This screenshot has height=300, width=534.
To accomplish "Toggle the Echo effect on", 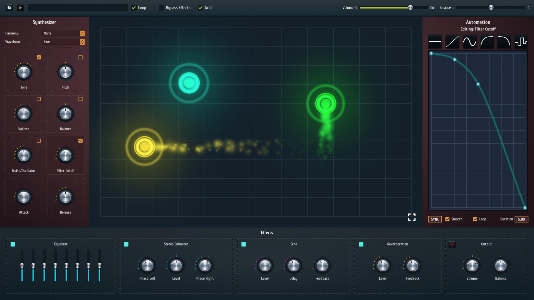I will [244, 244].
